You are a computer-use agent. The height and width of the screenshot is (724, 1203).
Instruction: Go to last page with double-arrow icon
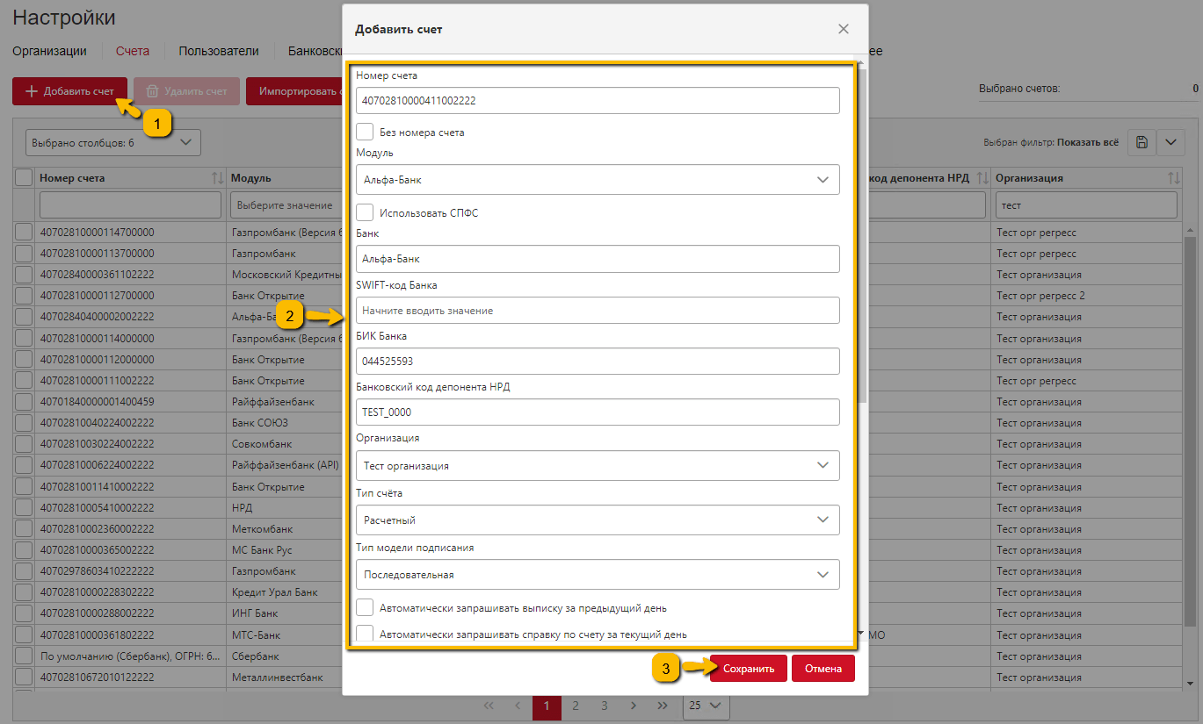point(663,706)
